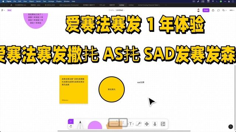Open the Figma main menu dropdown
Image resolution: width=236 pixels, height=132 pixels.
pos(3,10)
